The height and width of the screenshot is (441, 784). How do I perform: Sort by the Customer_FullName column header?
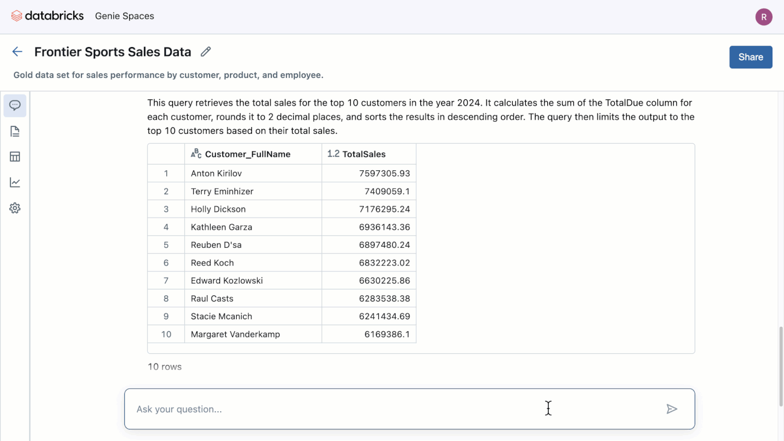(x=248, y=154)
